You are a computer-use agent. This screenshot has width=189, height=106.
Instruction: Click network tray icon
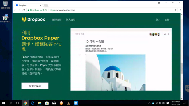coord(157,103)
